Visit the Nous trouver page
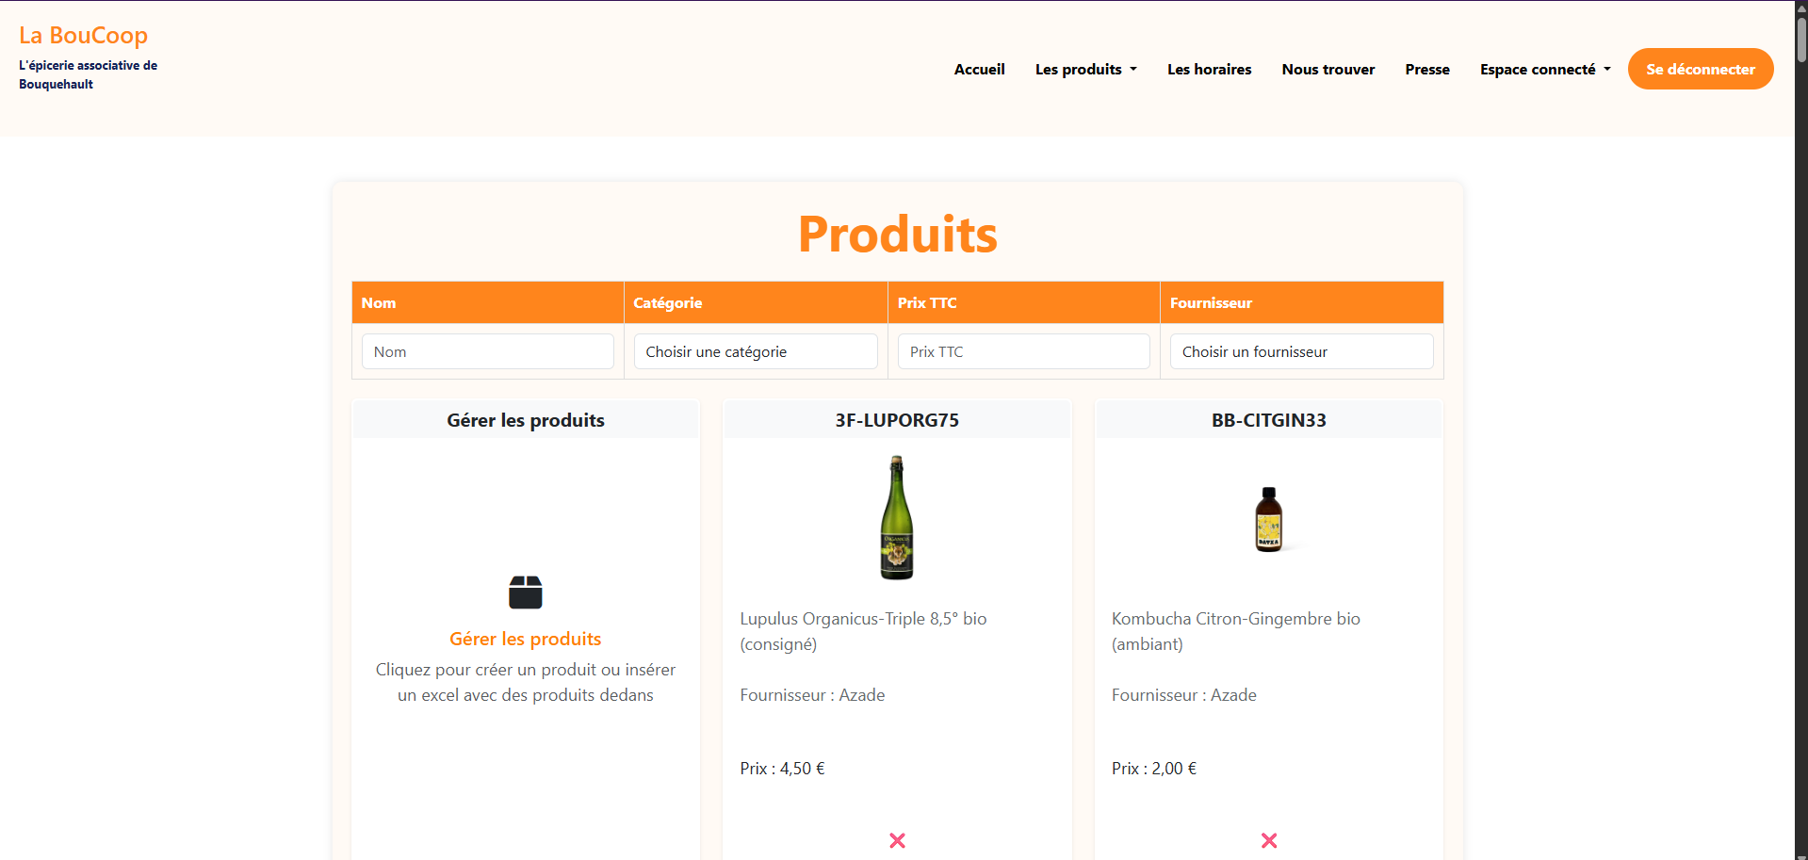Image resolution: width=1808 pixels, height=860 pixels. pos(1327,69)
